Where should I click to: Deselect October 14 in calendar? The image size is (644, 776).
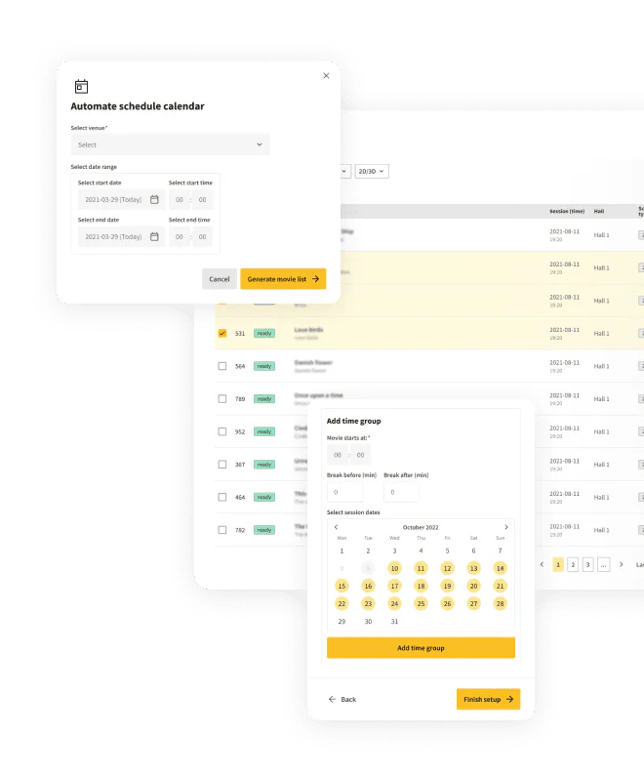pos(500,568)
